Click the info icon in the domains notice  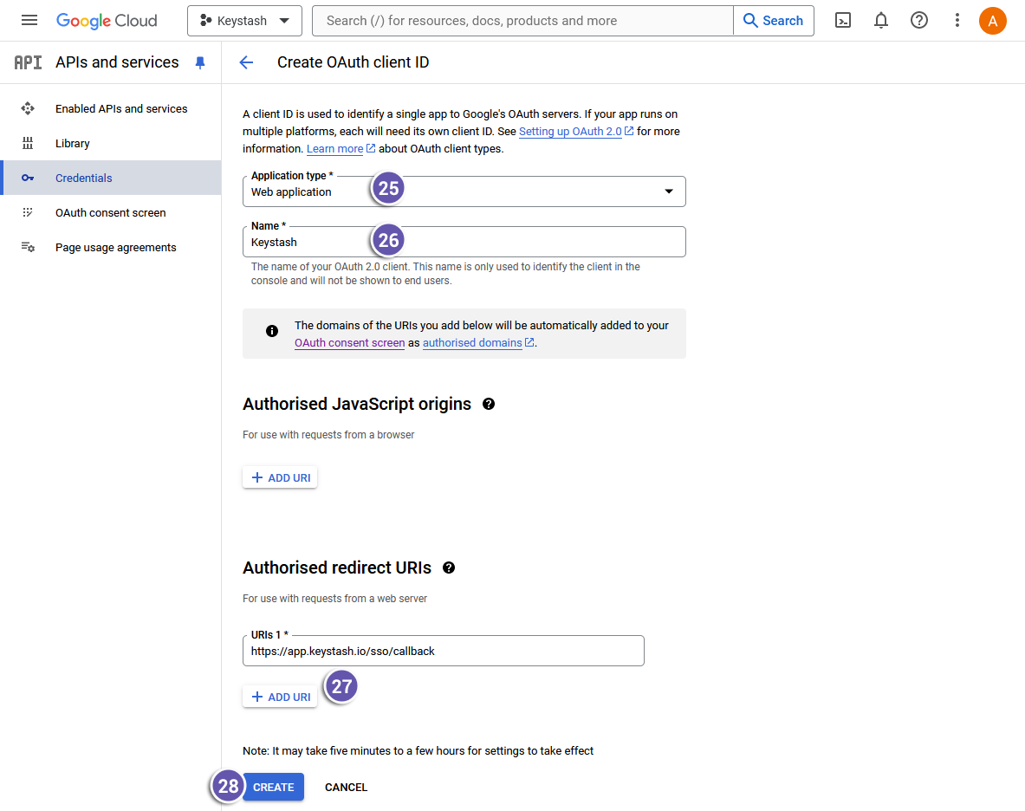272,331
